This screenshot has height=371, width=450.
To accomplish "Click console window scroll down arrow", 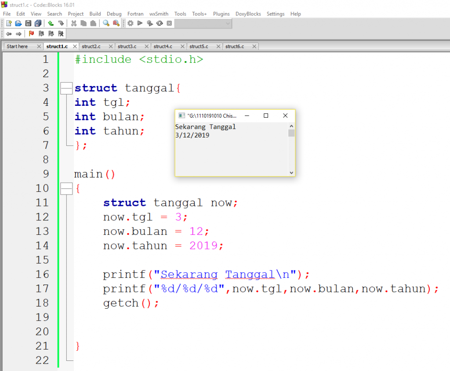I will click(x=291, y=173).
